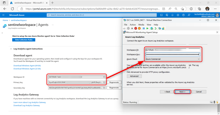Open Azure notifications bell

tap(172, 15)
